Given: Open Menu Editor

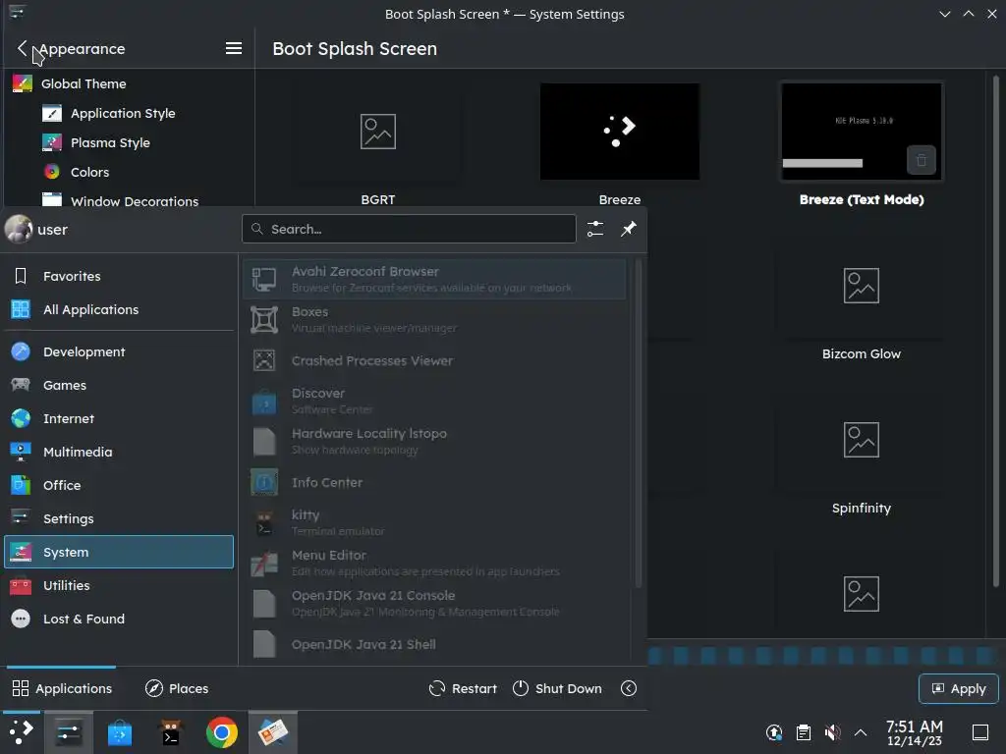Looking at the screenshot, I should tap(434, 563).
